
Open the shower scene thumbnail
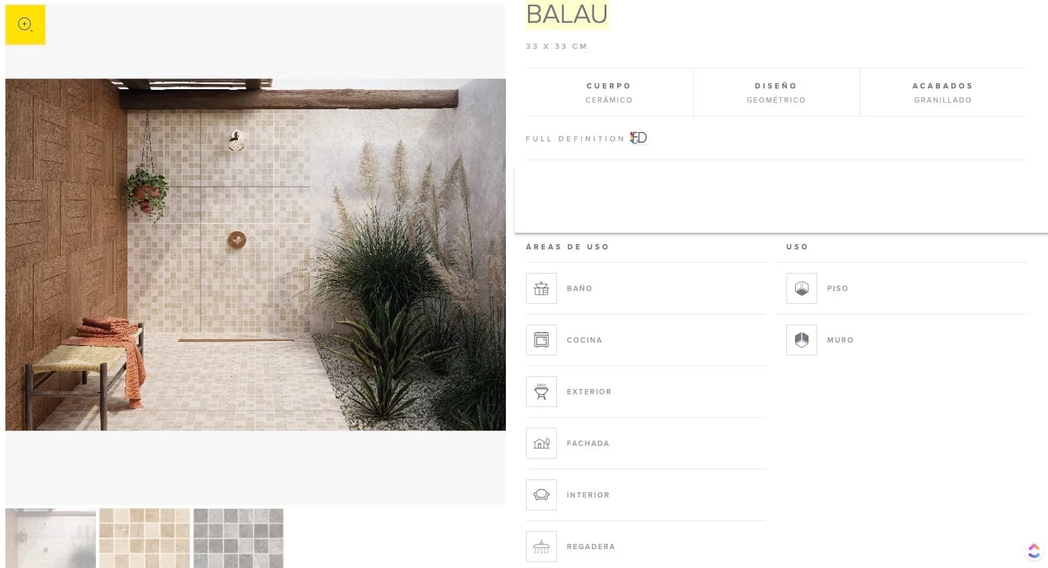coord(50,538)
